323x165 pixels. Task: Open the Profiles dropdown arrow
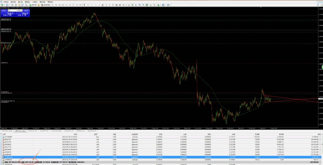coord(9,5)
